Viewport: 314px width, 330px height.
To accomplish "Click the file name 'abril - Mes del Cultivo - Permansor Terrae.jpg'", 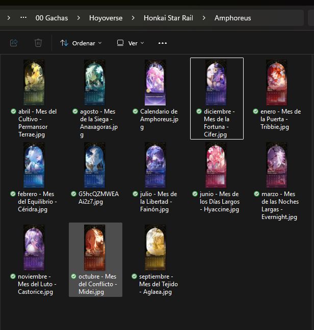I will [38, 123].
